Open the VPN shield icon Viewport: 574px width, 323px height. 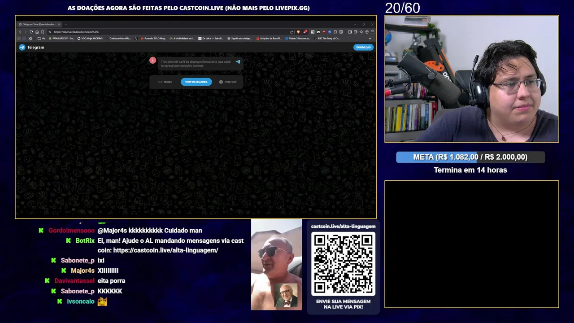tap(367, 32)
